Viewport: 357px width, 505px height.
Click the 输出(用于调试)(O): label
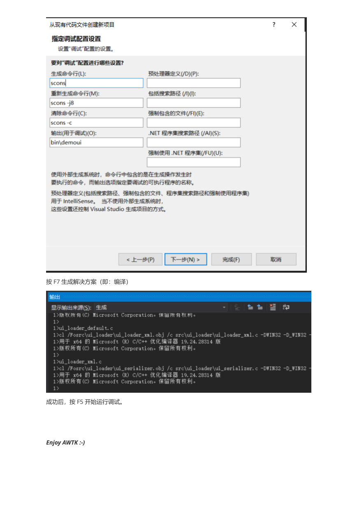coord(74,133)
